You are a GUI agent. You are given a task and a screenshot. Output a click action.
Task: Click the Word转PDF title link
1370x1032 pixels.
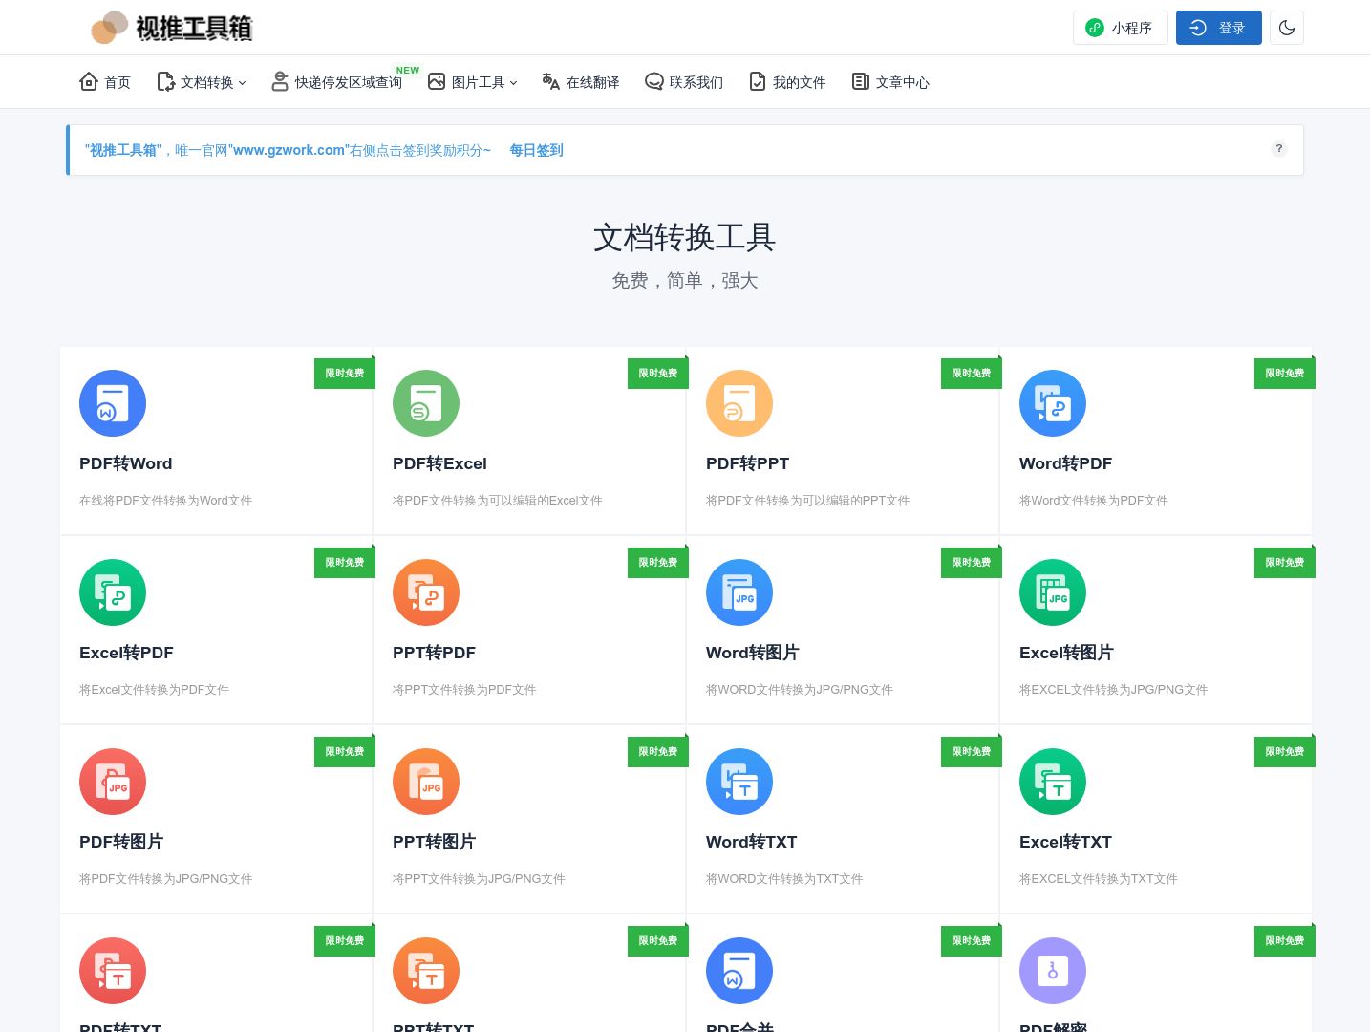[1065, 463]
